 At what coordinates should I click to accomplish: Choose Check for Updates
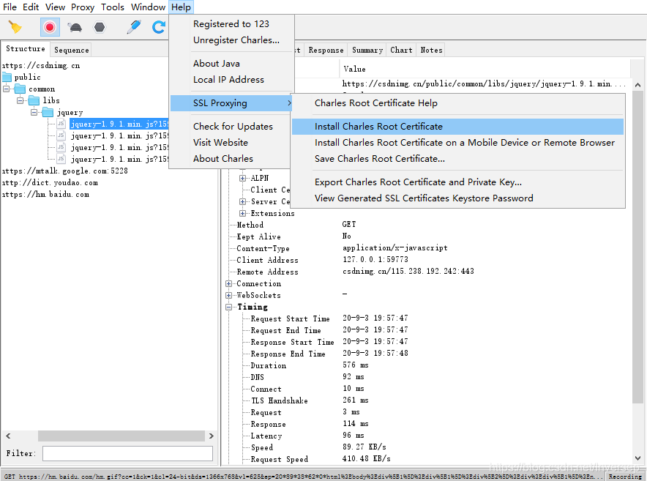point(233,127)
